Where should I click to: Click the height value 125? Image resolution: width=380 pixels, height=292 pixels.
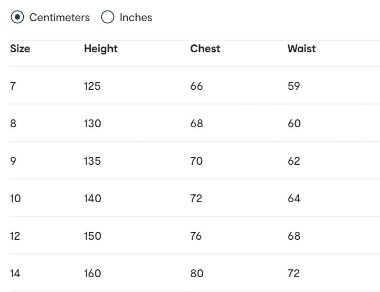92,86
